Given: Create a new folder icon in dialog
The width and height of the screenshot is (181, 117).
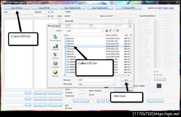Looking at the screenshot, I should click(114, 31).
